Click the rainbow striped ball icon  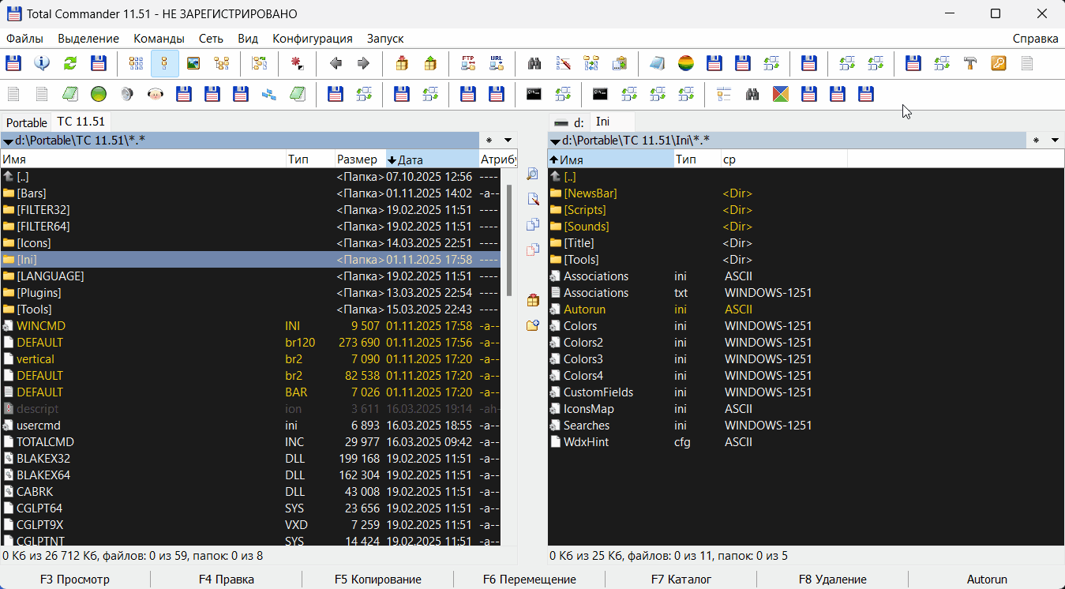686,64
